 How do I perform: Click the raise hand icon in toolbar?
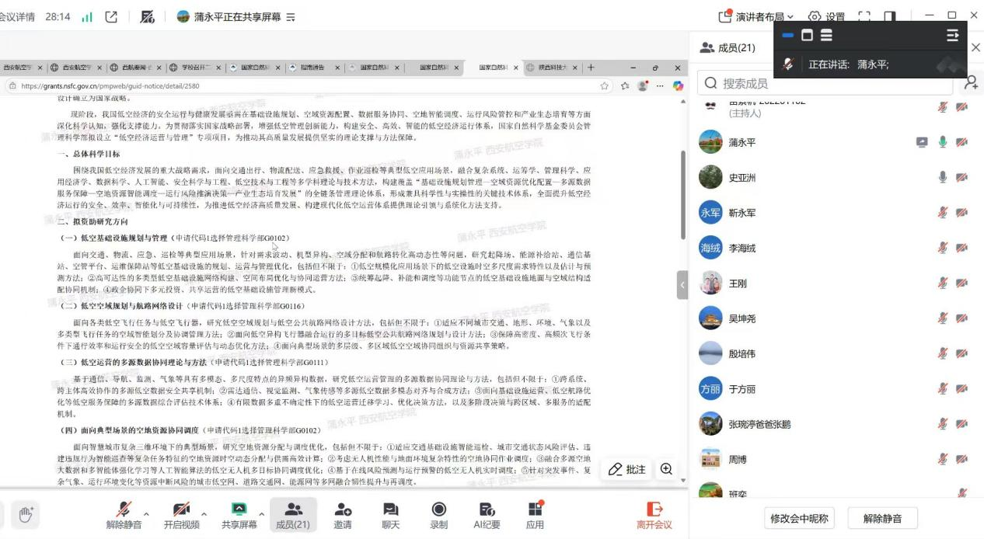(x=26, y=514)
